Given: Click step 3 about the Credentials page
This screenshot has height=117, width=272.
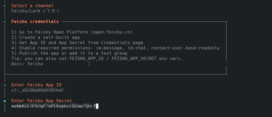Looking at the screenshot, I should [77, 43].
